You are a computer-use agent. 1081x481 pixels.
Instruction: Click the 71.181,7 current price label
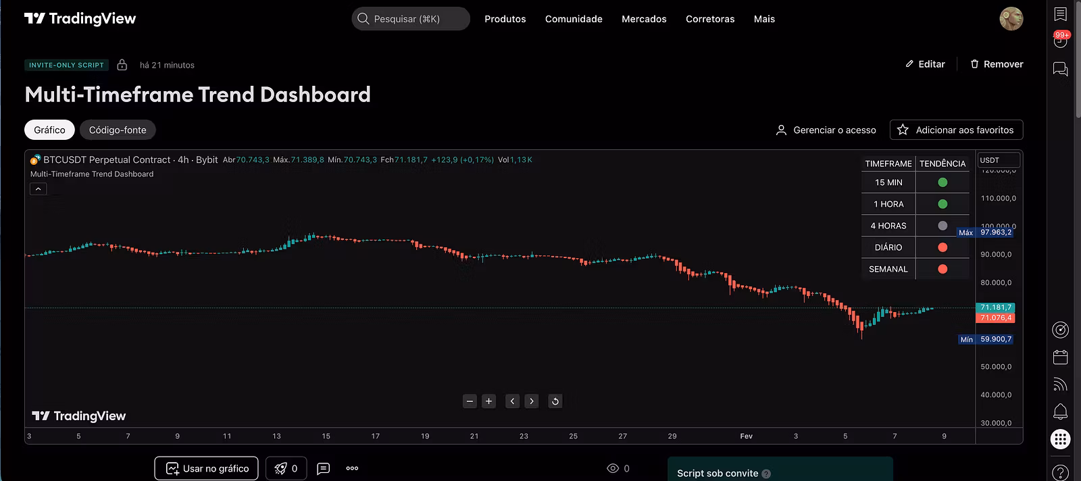(996, 307)
